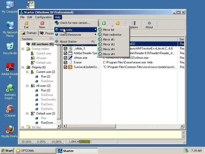Open the Configuration menu
The image size is (205, 154).
(43, 17)
